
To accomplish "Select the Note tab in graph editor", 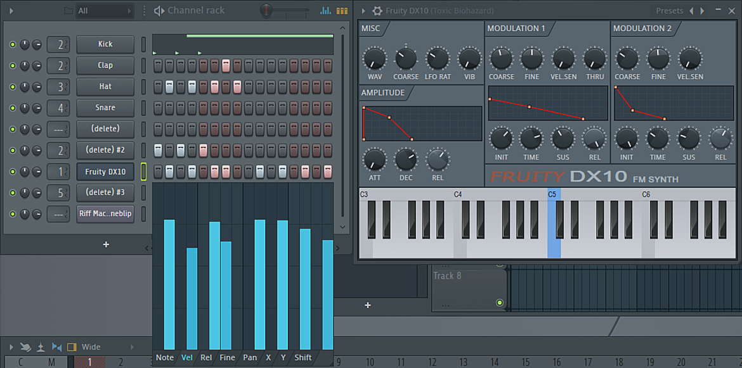I will (165, 358).
